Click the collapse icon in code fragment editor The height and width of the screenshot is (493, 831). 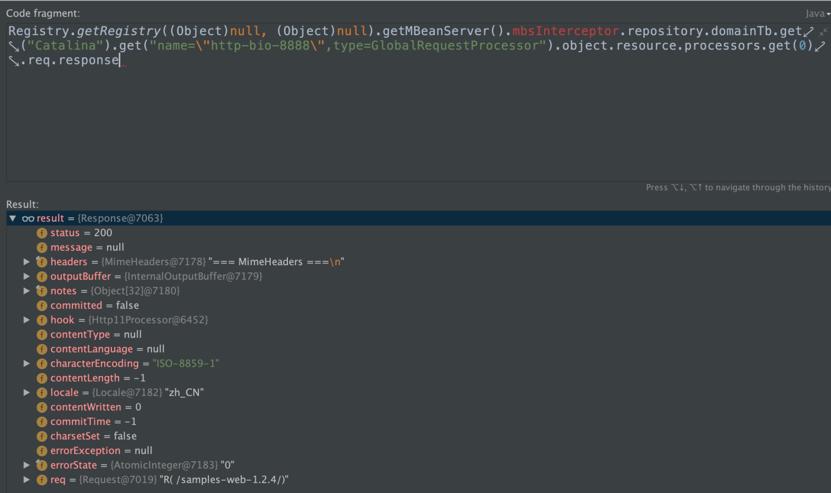tap(823, 32)
